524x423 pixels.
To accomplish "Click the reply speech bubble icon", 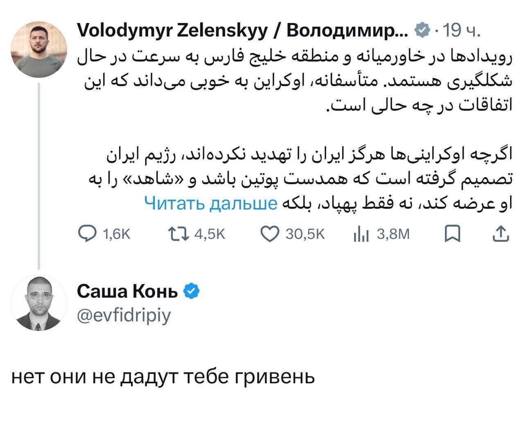I will coord(87,234).
